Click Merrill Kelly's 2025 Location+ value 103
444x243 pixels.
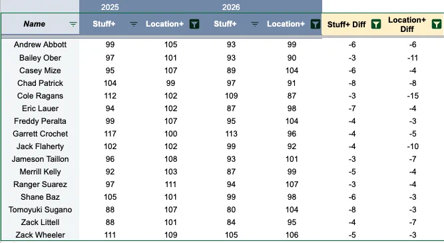171,172
